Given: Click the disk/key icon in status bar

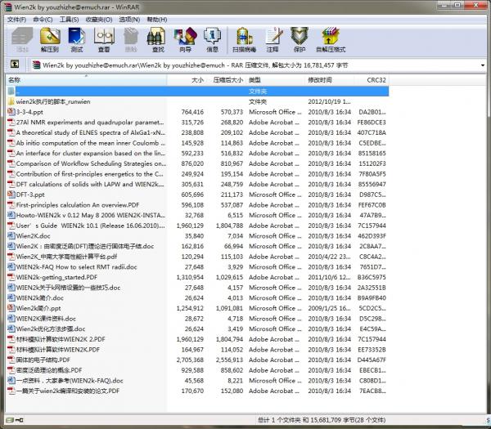Looking at the screenshot, I should (15, 420).
